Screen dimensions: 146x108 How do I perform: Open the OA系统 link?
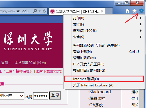click(x=96, y=105)
